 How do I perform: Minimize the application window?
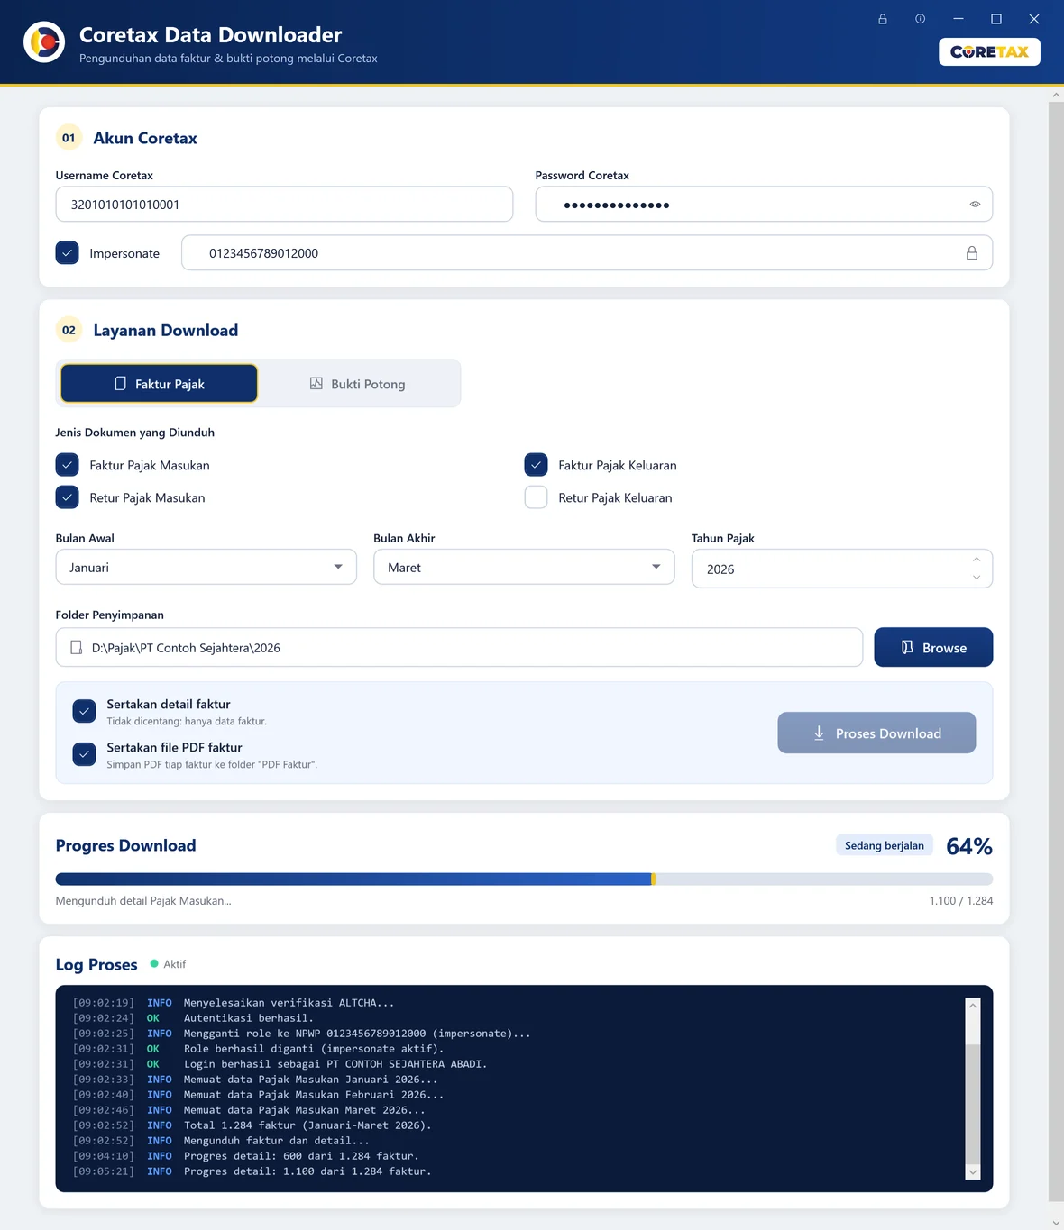point(959,19)
